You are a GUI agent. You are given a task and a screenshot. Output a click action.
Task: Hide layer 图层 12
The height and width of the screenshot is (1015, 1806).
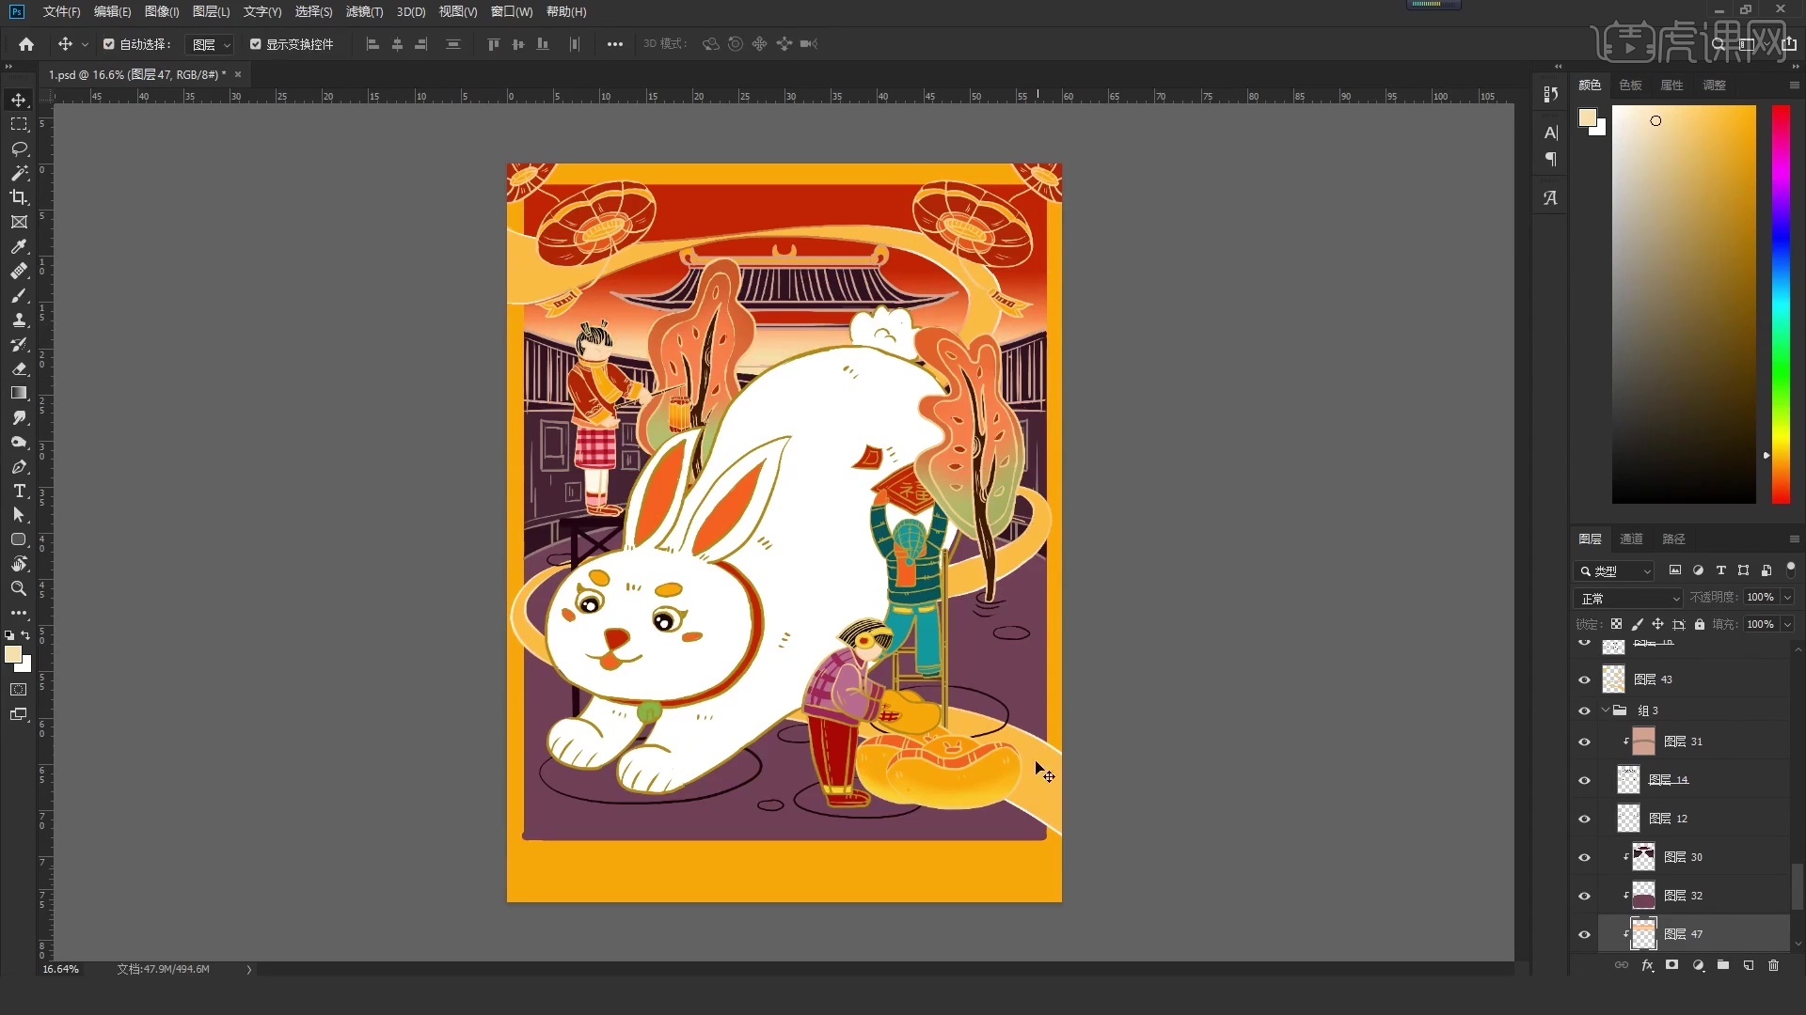coord(1584,819)
